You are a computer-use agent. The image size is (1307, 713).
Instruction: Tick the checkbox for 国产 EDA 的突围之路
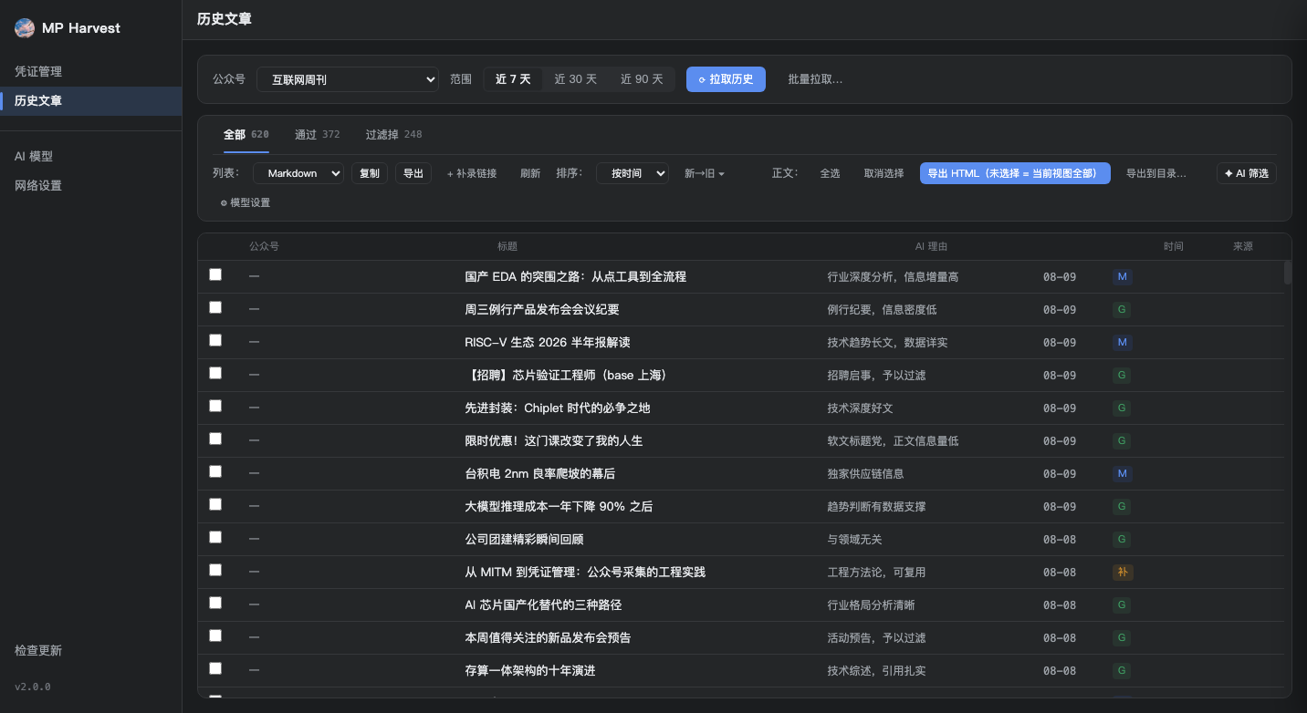215,274
